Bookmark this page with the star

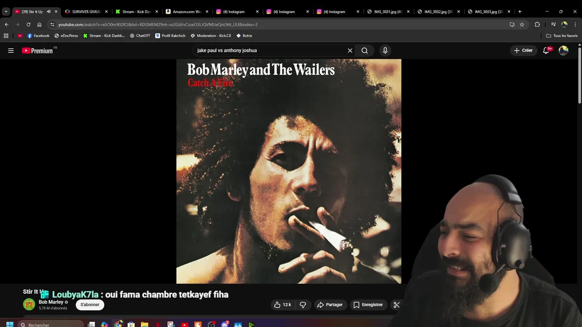[x=522, y=25]
